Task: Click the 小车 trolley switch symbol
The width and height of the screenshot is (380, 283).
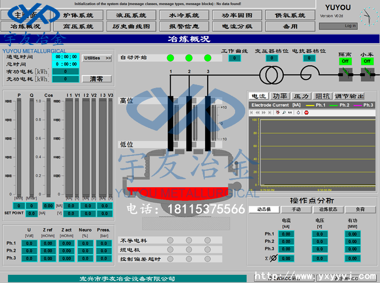Action: [x=367, y=74]
